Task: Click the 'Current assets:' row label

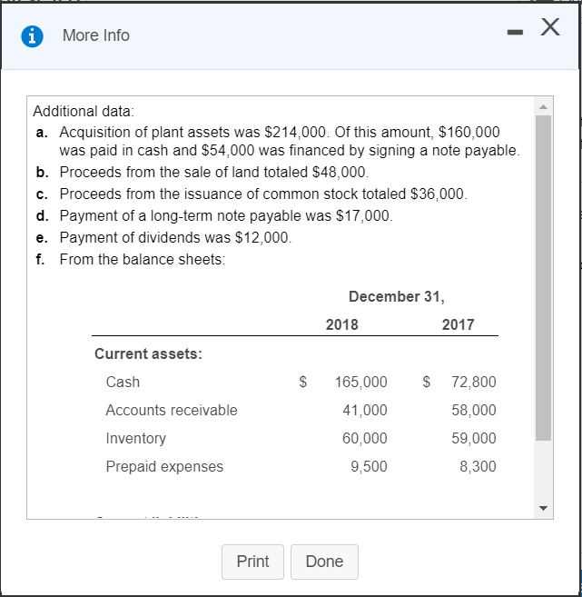Action: [148, 353]
